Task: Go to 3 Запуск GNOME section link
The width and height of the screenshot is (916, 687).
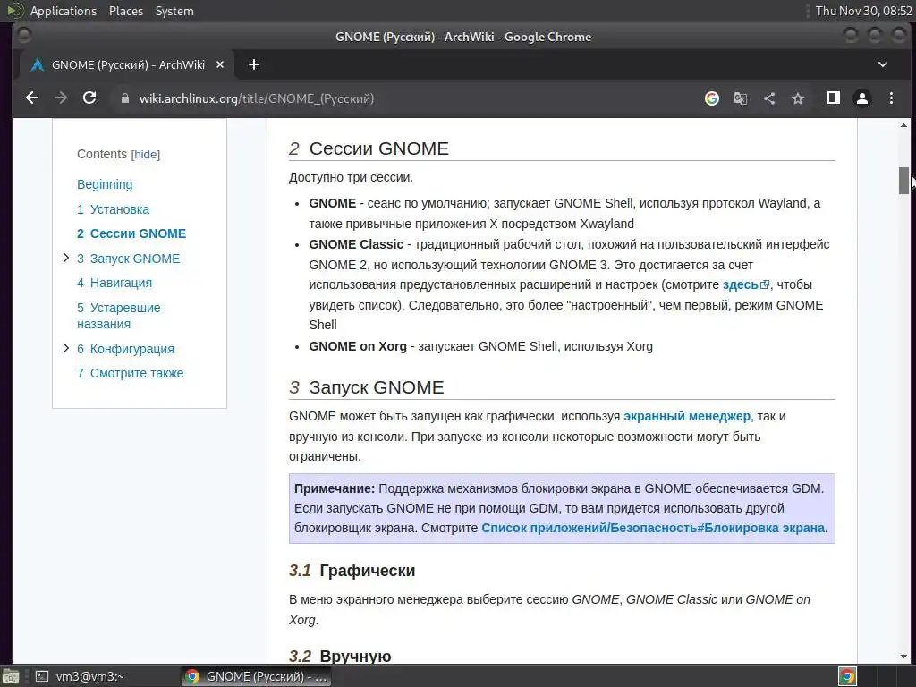Action: 129,259
